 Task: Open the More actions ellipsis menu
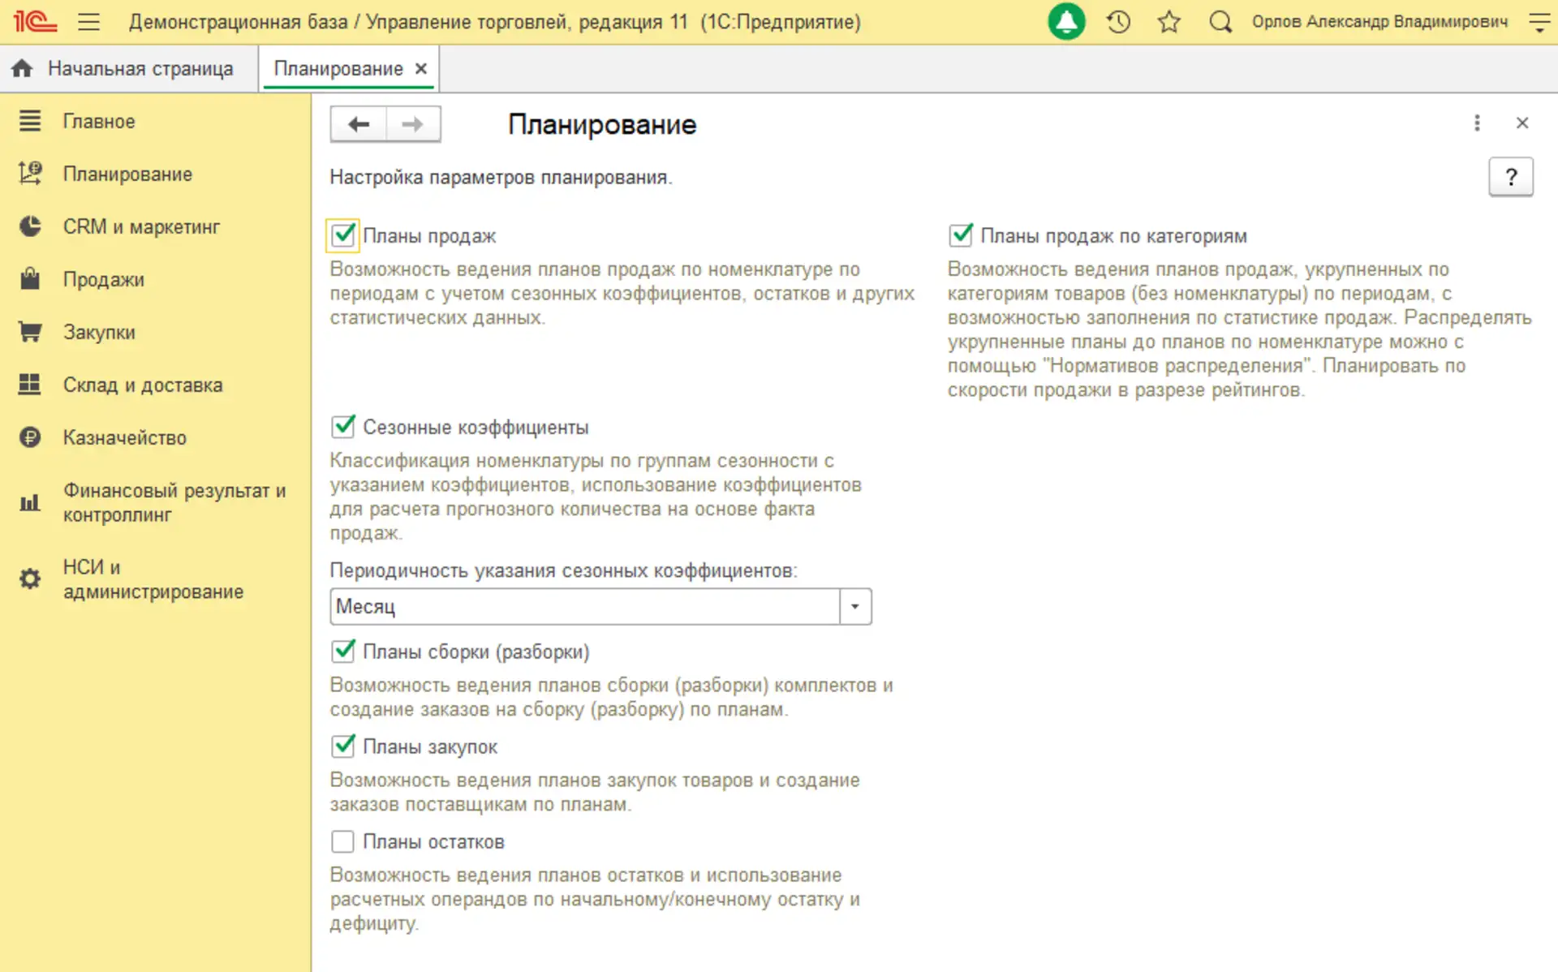pyautogui.click(x=1477, y=123)
